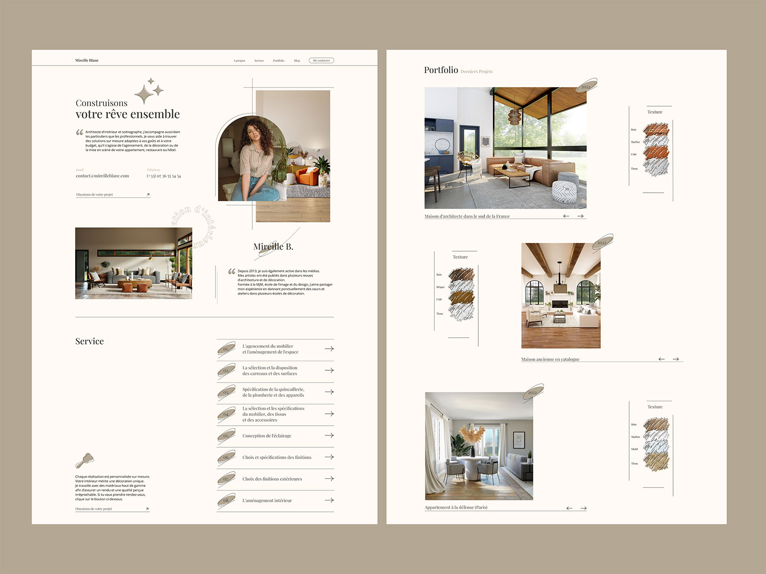Select the Cuir texture swatch in first project
This screenshot has width=766, height=574.
[x=655, y=154]
